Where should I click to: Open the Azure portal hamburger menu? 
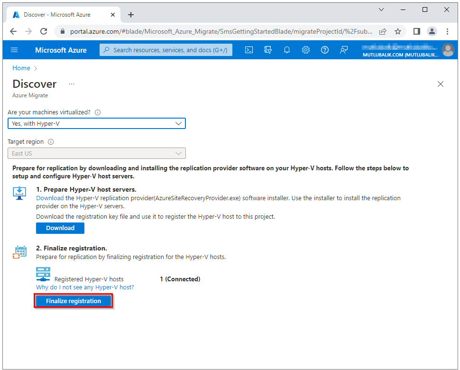point(14,50)
